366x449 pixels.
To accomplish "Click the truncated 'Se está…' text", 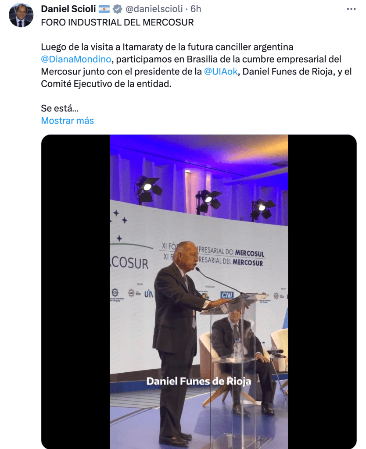I will (x=60, y=108).
